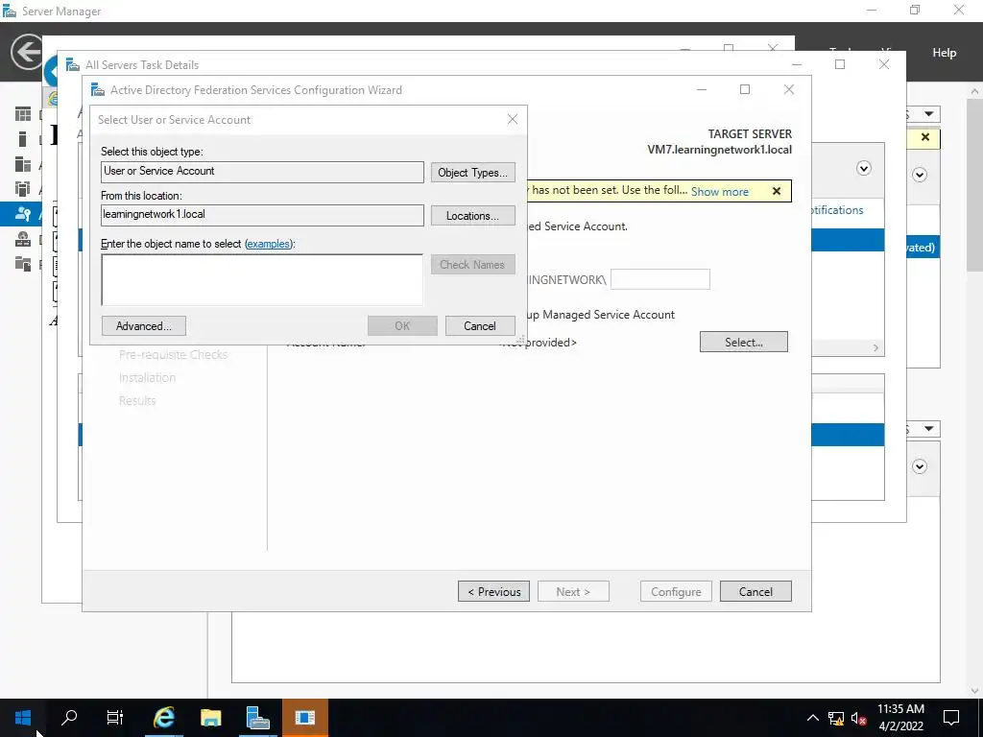The image size is (983, 737).
Task: Show hidden system tray icons
Action: click(812, 718)
